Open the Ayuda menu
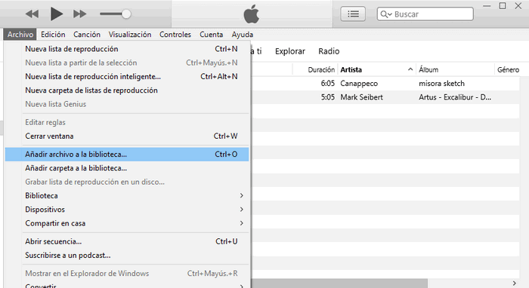Screen dimensions: 529x288 (x=243, y=35)
